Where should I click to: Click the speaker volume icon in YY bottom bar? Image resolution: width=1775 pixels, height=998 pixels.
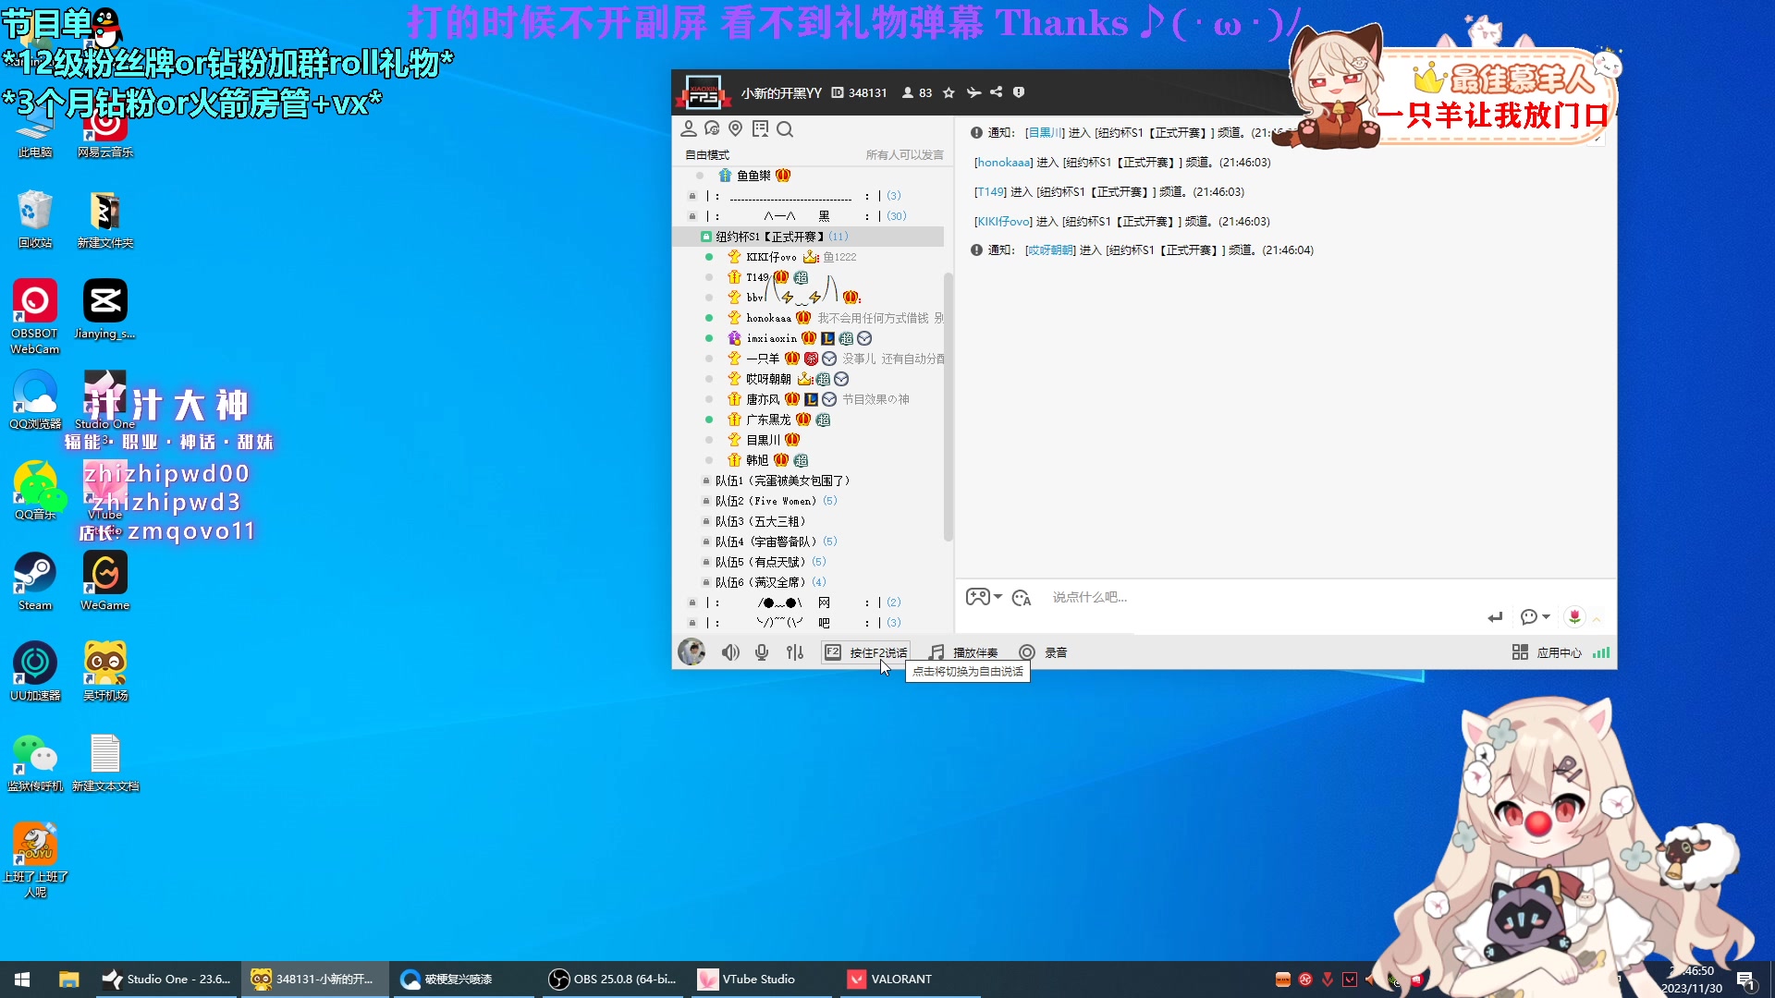(x=730, y=652)
